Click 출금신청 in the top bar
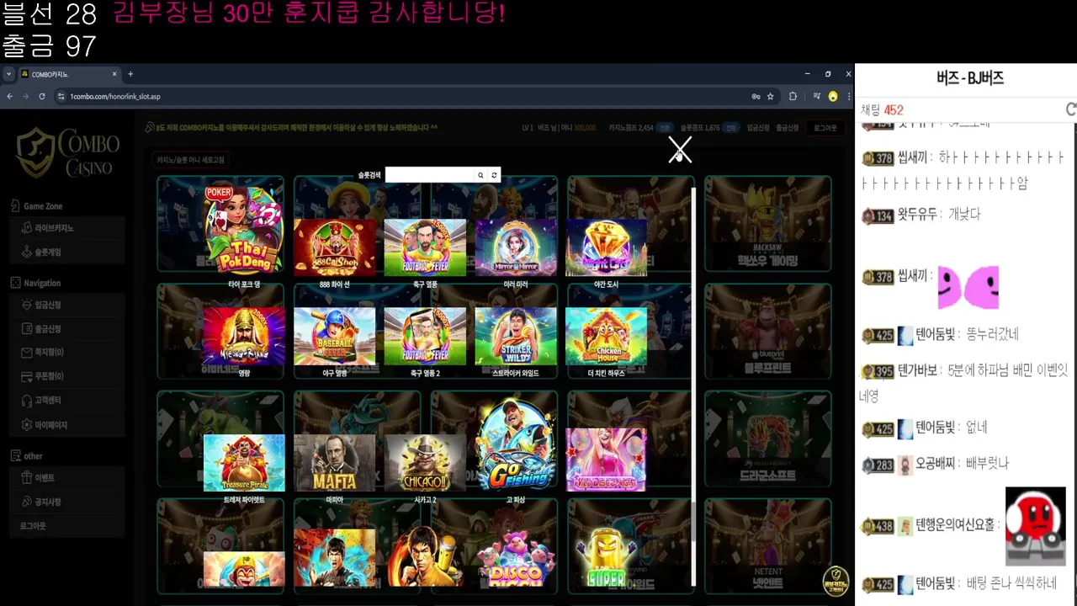Viewport: 1077px width, 606px height. (x=788, y=128)
